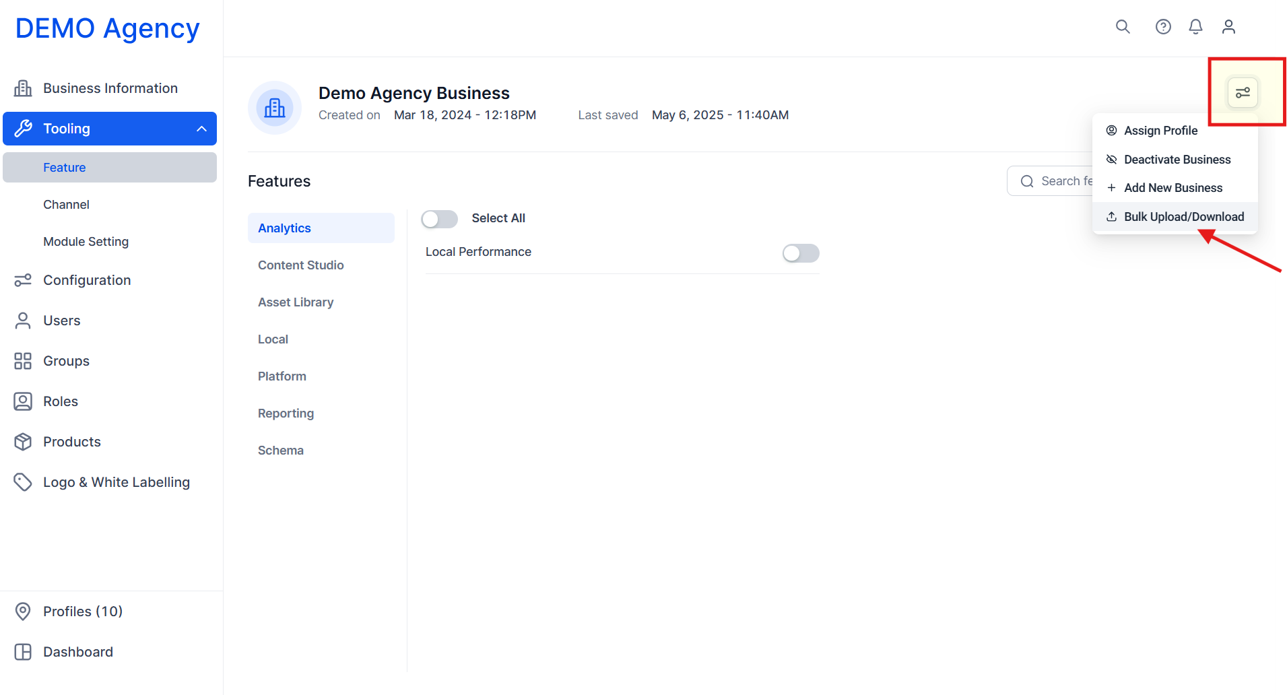Click the magnifier icon in features search
1287x695 pixels.
pos(1027,181)
